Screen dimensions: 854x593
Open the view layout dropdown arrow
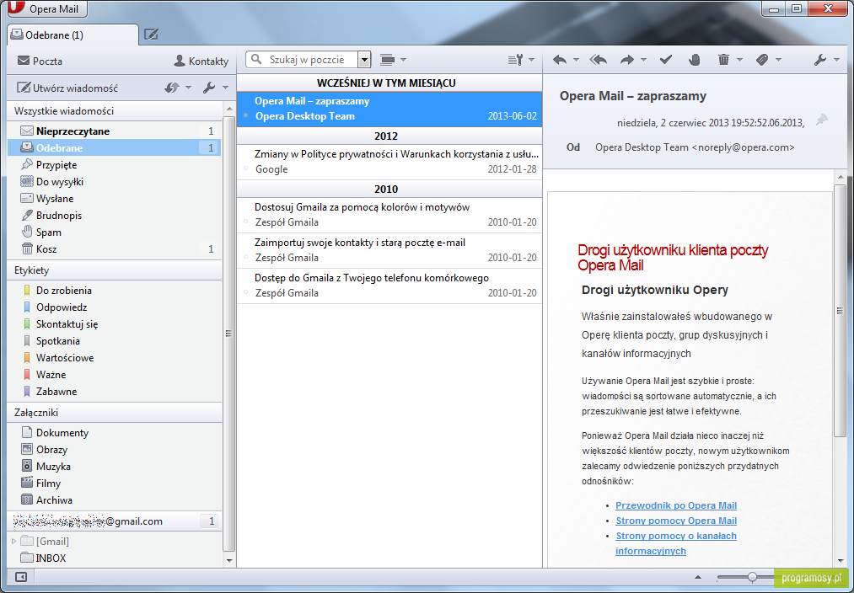point(404,60)
